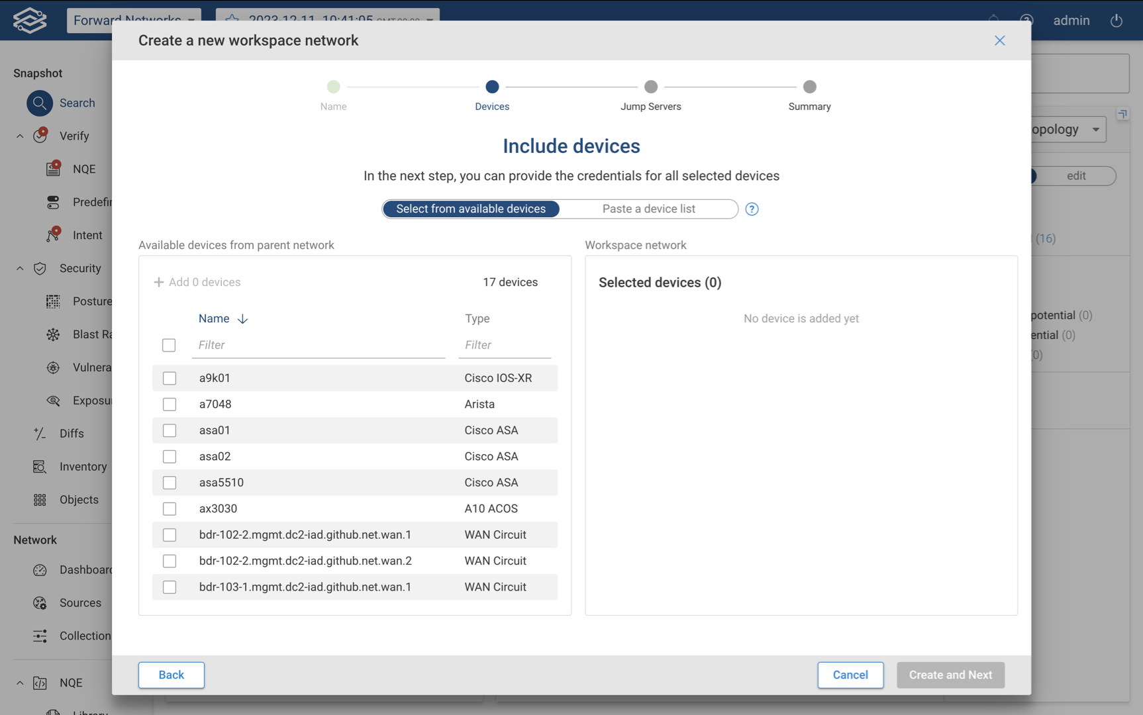Click the power logout icon near admin
The height and width of the screenshot is (715, 1143).
[x=1116, y=21]
